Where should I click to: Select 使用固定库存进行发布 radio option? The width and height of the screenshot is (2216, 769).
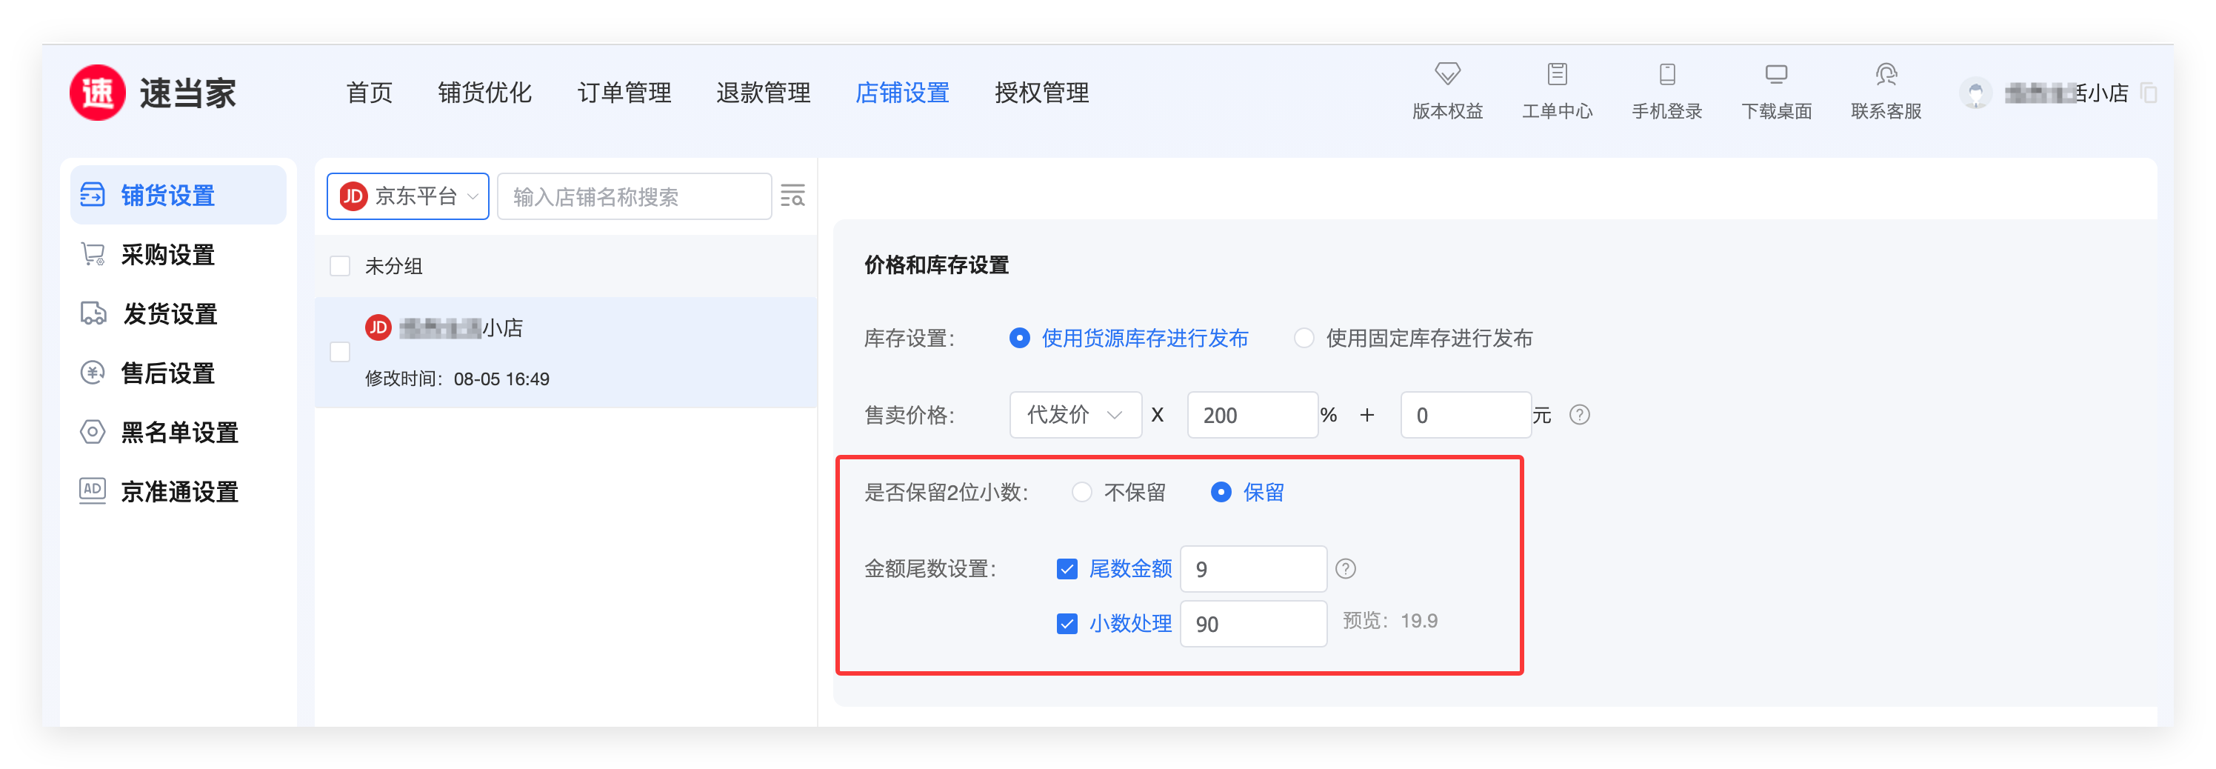click(x=1304, y=339)
